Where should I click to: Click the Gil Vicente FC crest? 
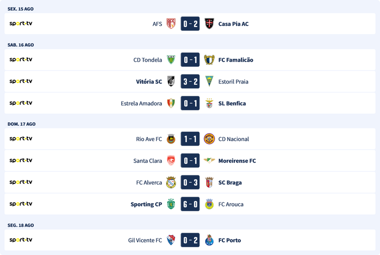coord(171,240)
